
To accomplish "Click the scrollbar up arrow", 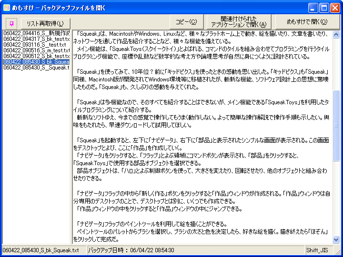I will pos(336,34).
